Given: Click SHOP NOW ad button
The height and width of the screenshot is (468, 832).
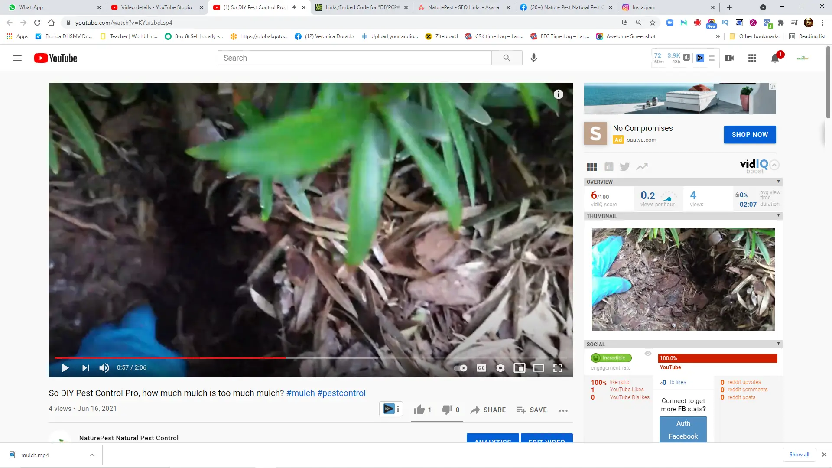Looking at the screenshot, I should tap(750, 135).
